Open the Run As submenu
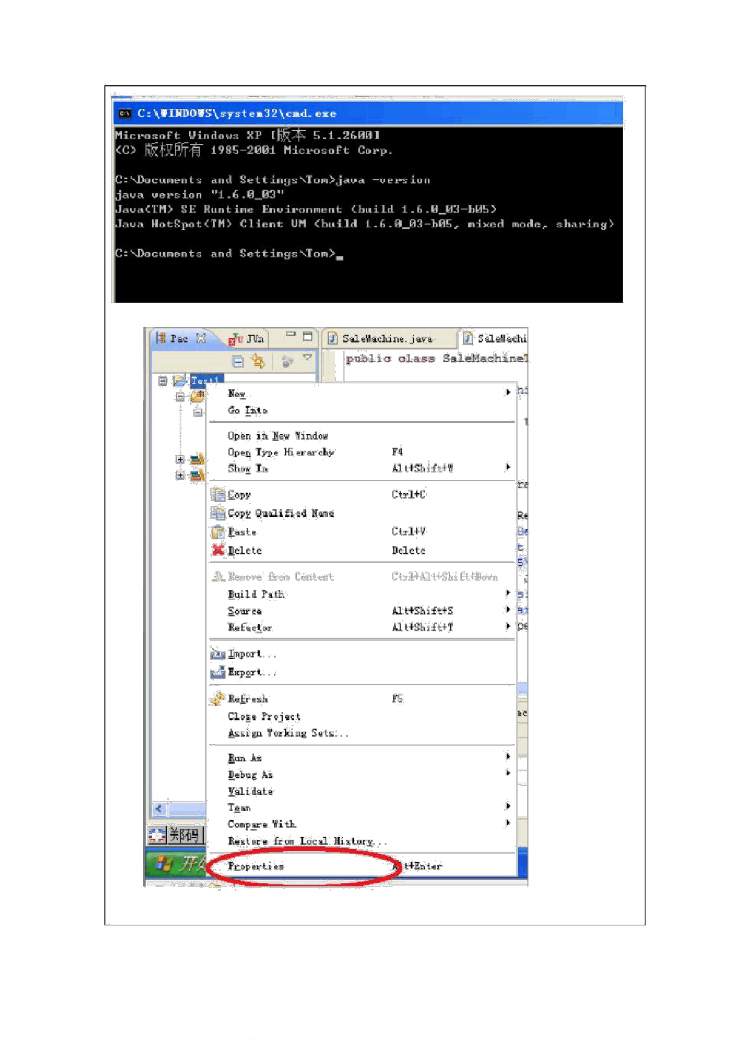Screen dimensions: 735x1040 click(x=362, y=758)
